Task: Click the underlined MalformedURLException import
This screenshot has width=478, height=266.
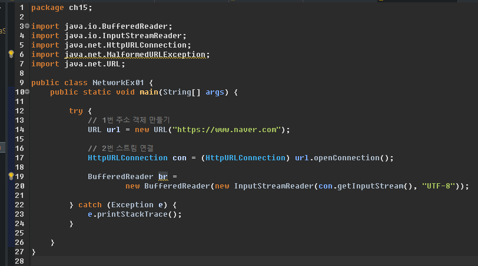Action: (135, 55)
